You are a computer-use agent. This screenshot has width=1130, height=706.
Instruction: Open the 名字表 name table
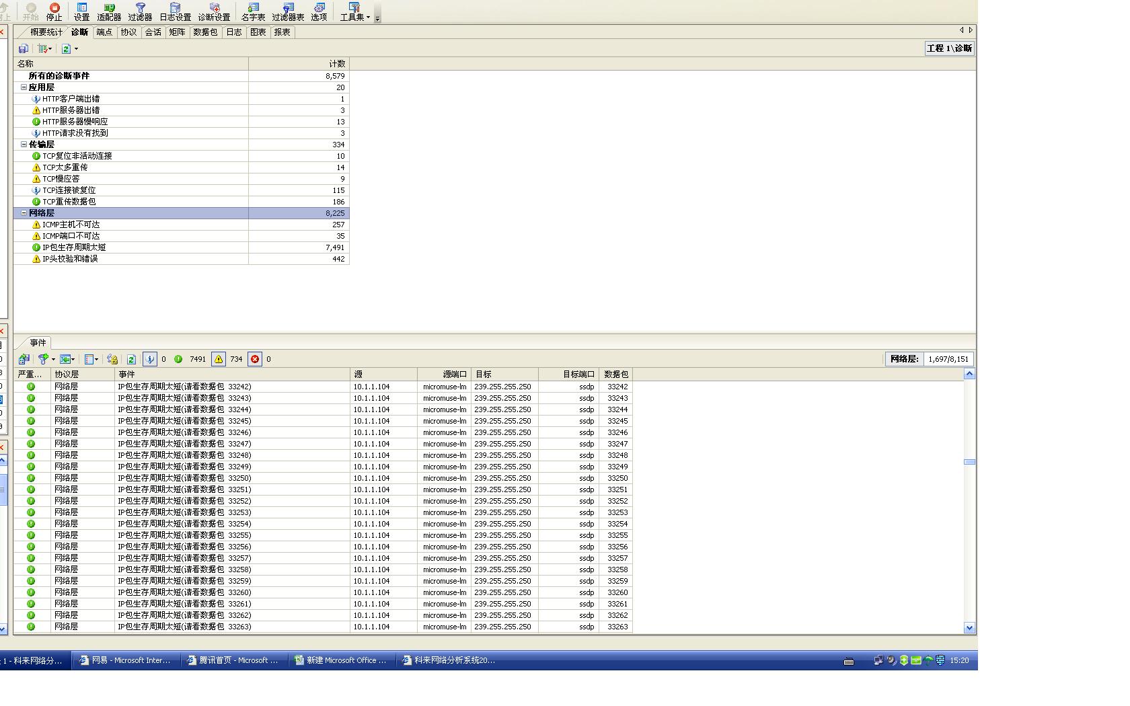(253, 11)
